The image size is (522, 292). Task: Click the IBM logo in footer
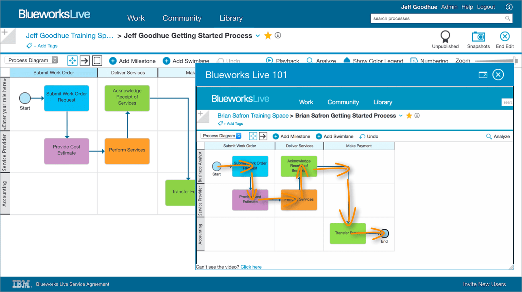[22, 284]
